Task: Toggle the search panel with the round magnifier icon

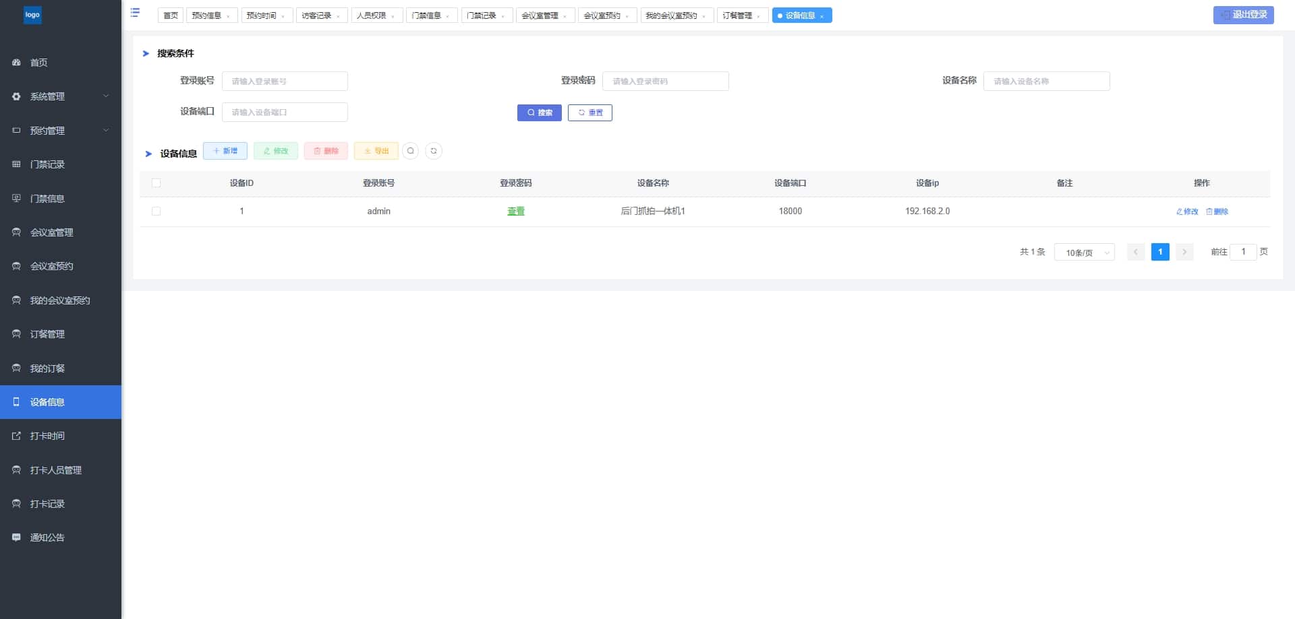Action: 410,151
